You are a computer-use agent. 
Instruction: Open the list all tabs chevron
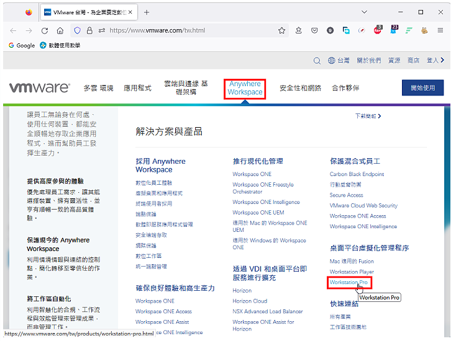pos(364,12)
